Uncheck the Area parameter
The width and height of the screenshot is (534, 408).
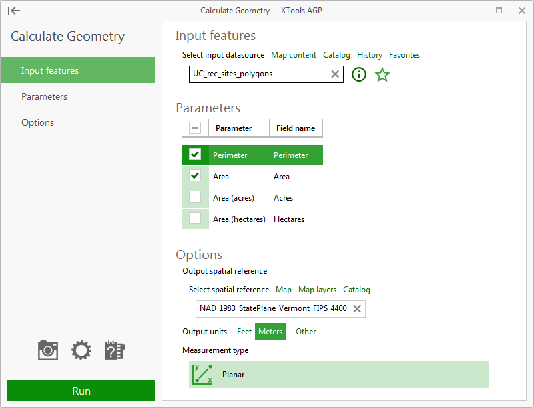tap(195, 176)
